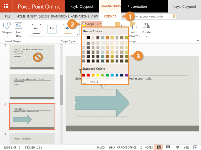This screenshot has height=150, width=201.
Task: Select Normal view icon in status bar
Action: click(x=159, y=147)
